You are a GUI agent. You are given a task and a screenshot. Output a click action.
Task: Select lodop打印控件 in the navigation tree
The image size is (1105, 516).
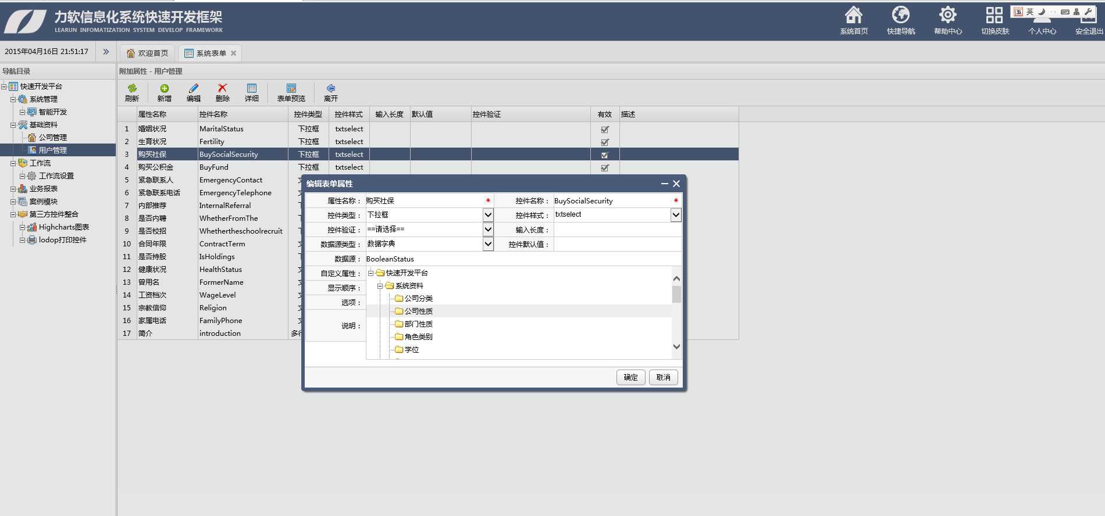(62, 239)
